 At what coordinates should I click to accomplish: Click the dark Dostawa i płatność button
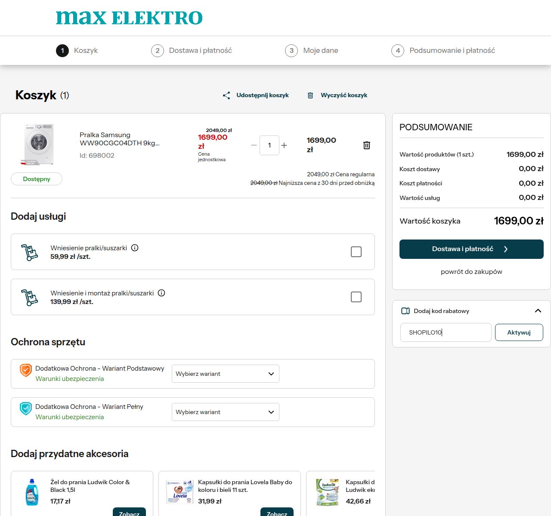(471, 249)
